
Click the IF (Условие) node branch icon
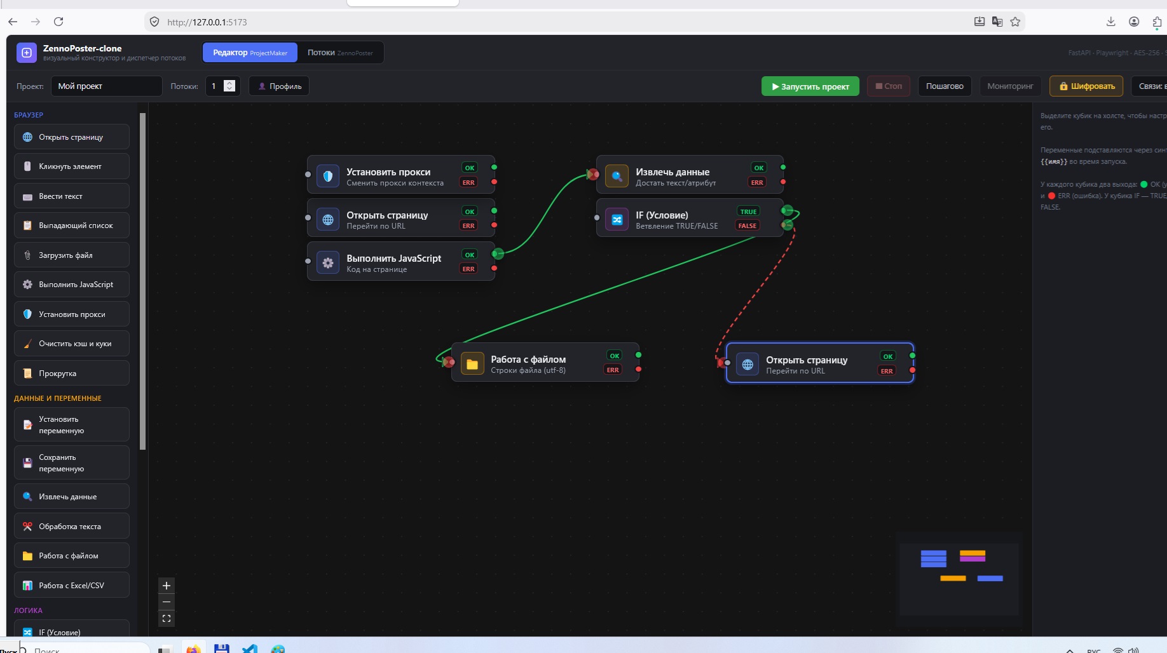point(617,219)
